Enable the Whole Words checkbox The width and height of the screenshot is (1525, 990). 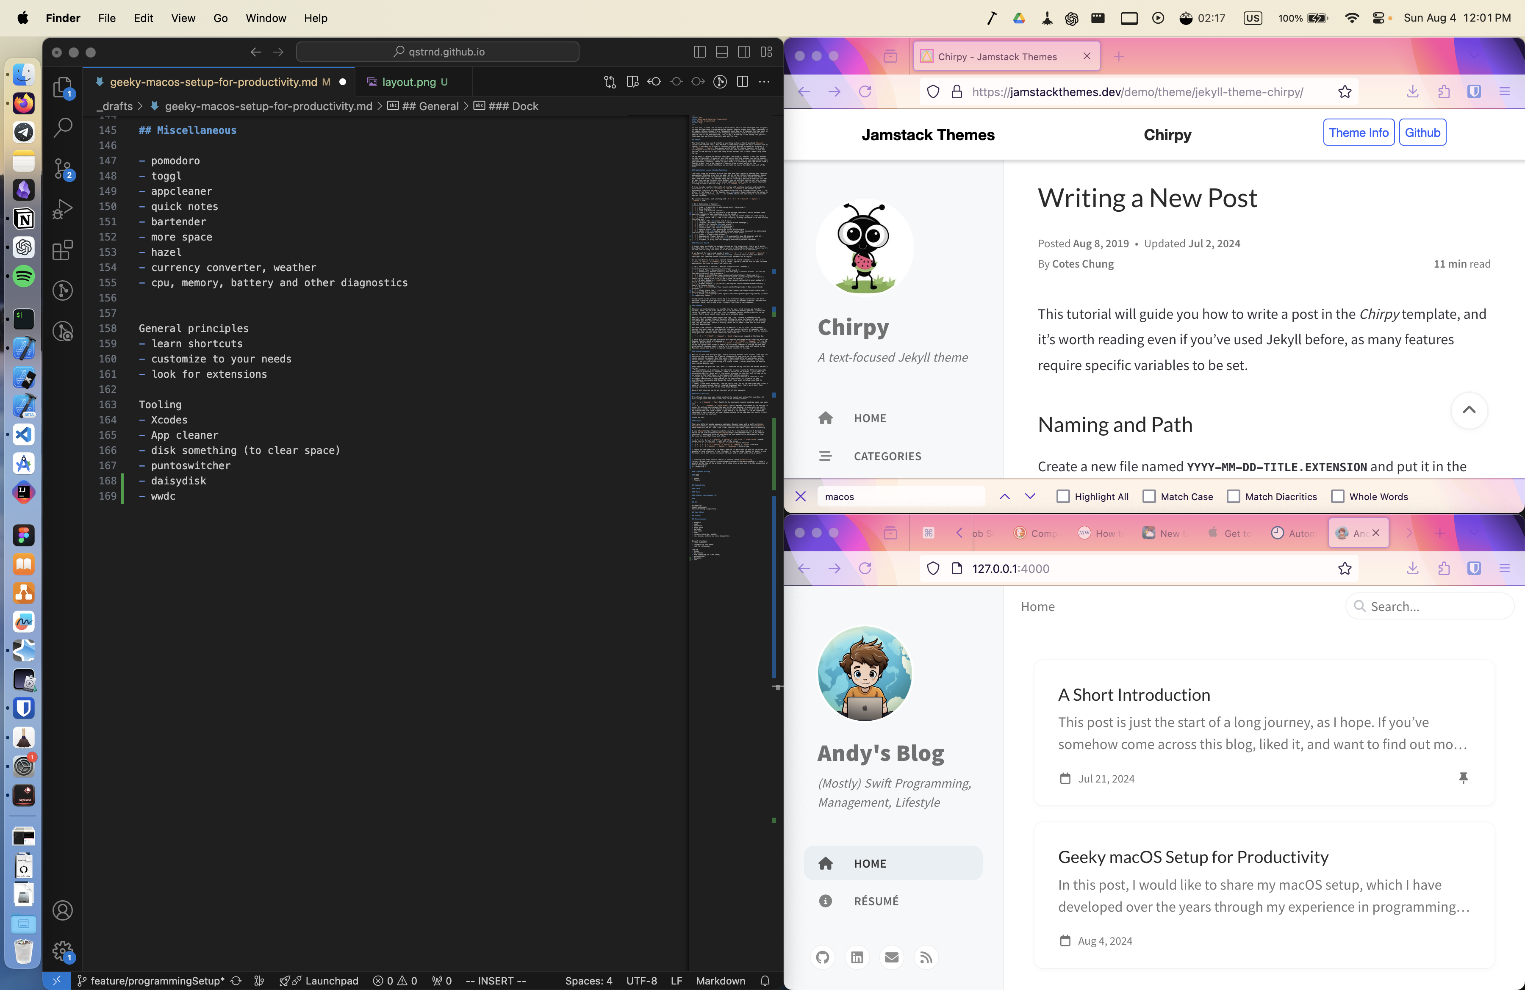coord(1337,496)
